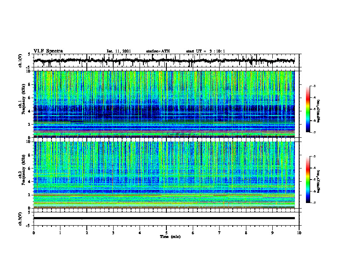337x261 pixels.
Task: Click the ch.1 voltage waveform trace
Action: tap(164, 61)
